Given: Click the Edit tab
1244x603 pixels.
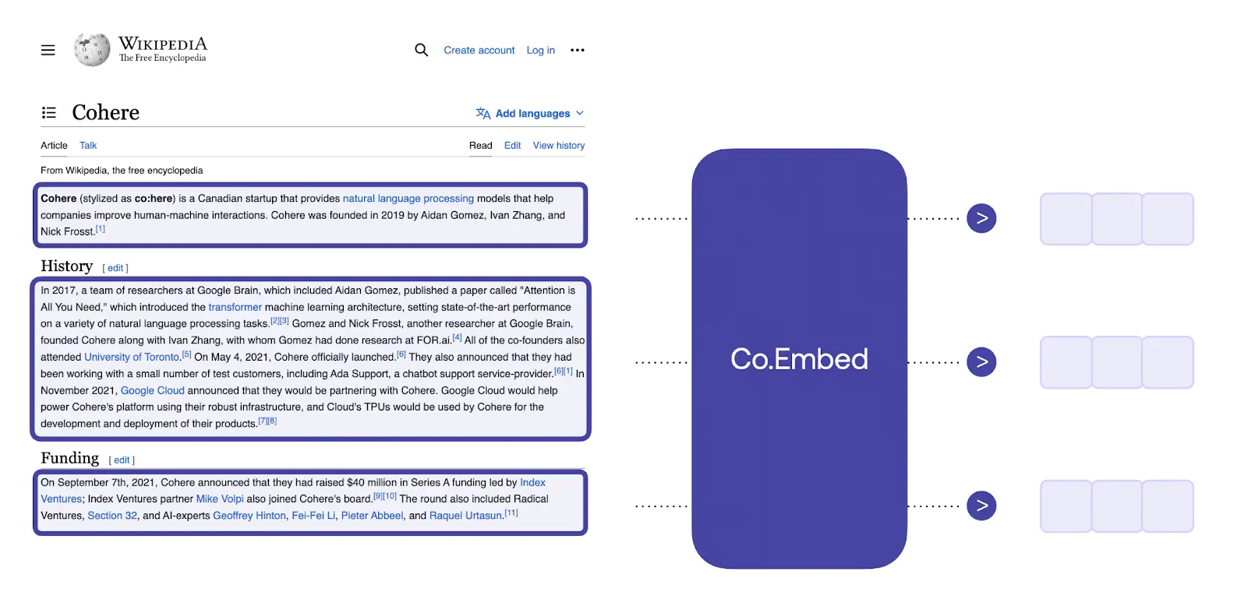Looking at the screenshot, I should pos(512,146).
